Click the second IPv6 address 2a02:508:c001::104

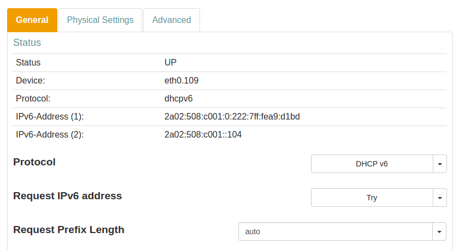(203, 134)
